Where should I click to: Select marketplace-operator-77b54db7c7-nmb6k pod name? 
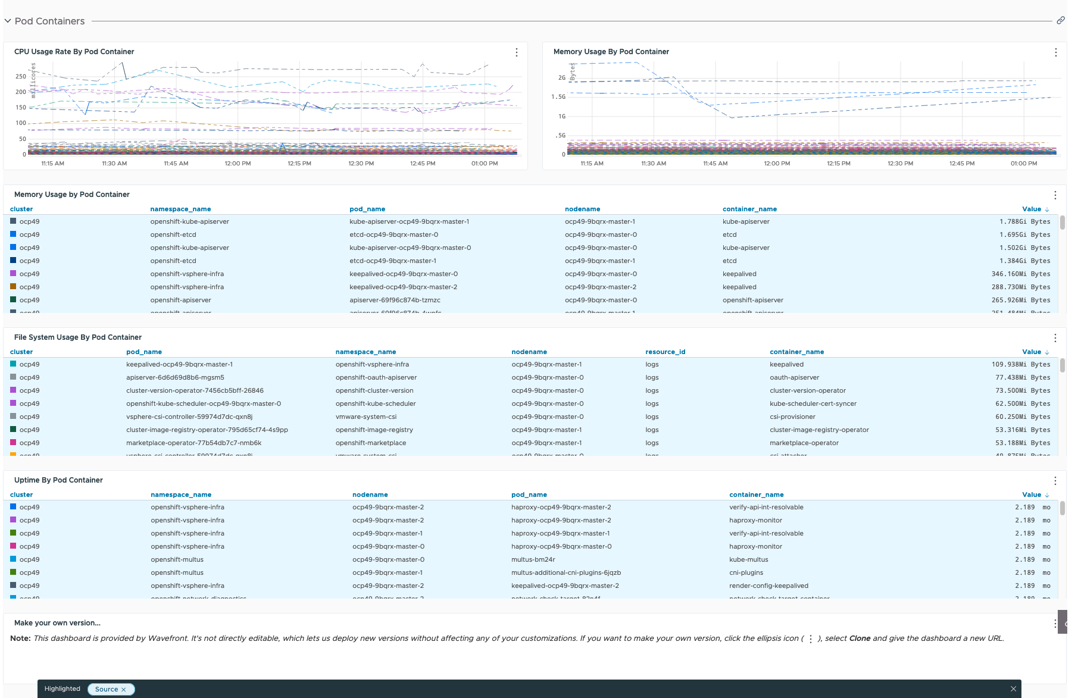point(194,443)
